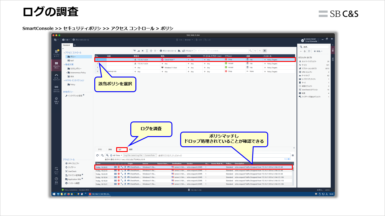
Task: Open Install History access tool
Action: click(72, 183)
